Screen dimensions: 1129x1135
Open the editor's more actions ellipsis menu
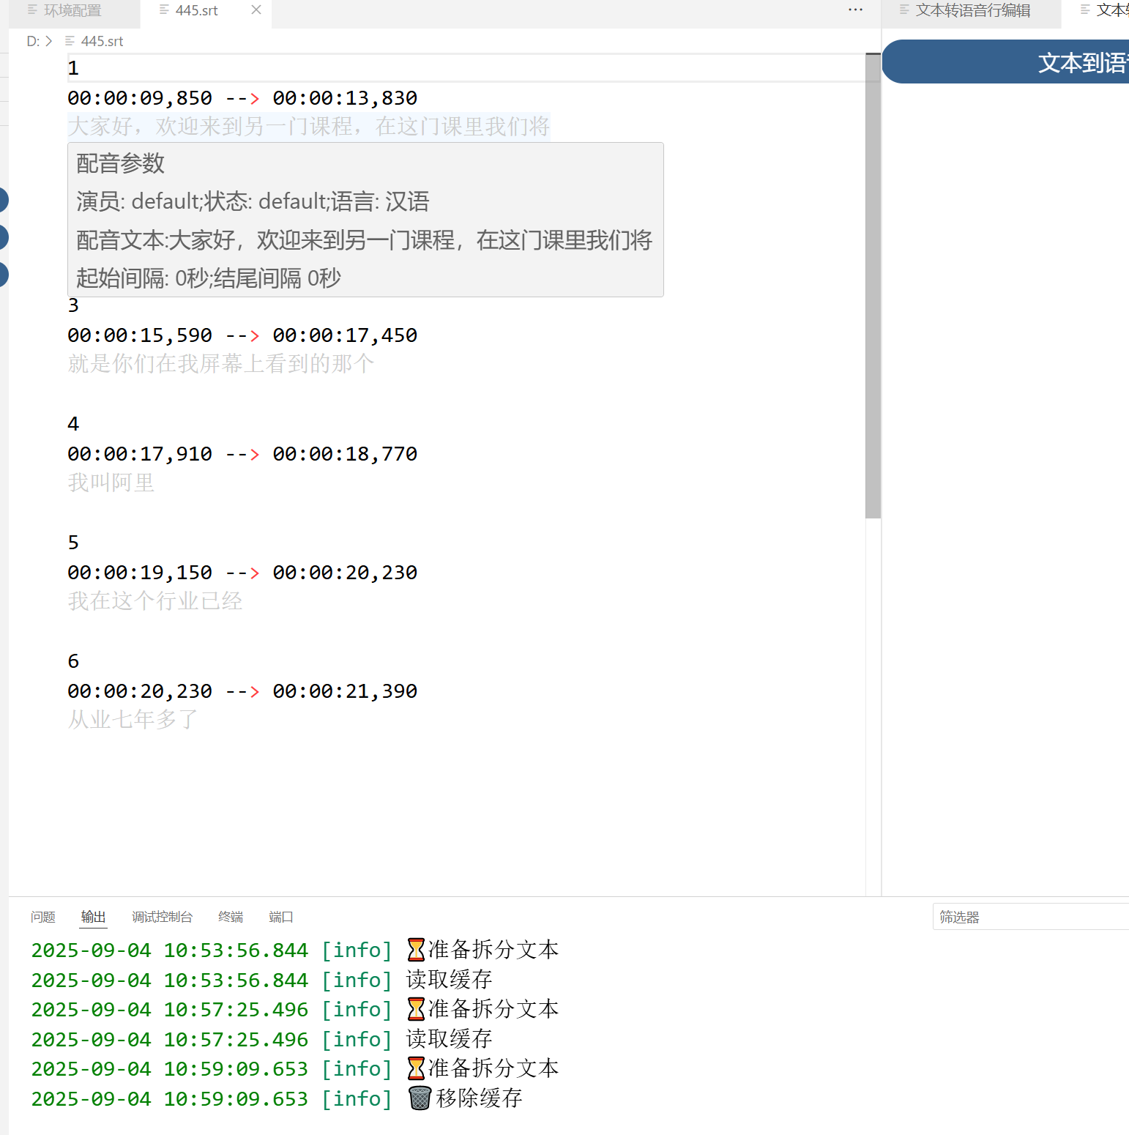coord(855,10)
